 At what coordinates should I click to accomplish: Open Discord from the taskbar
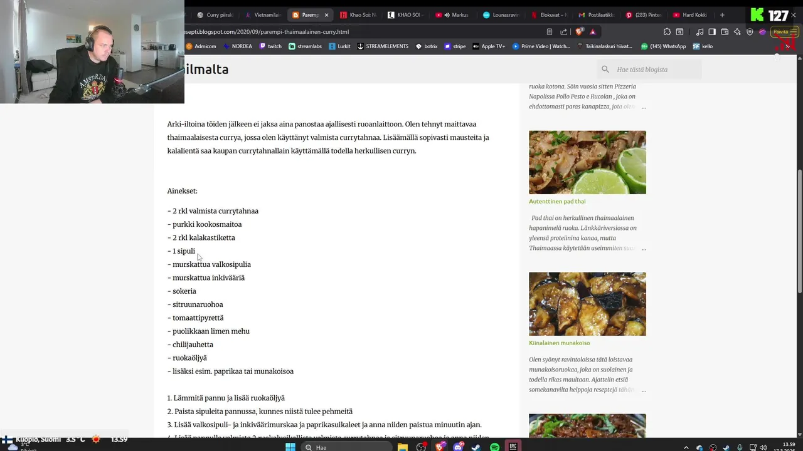(x=459, y=447)
